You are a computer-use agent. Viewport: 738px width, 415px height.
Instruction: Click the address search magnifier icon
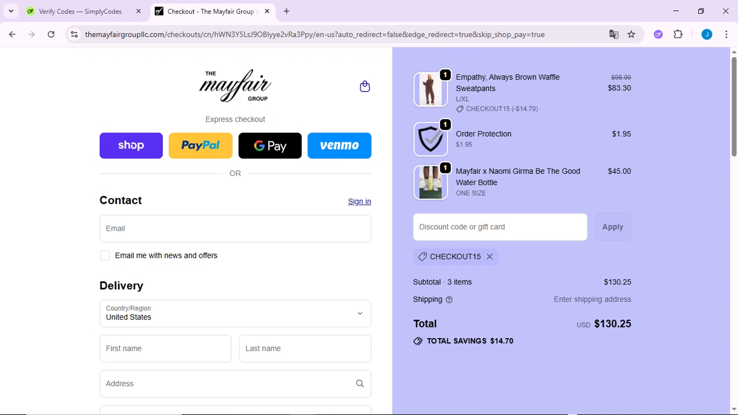pyautogui.click(x=360, y=383)
